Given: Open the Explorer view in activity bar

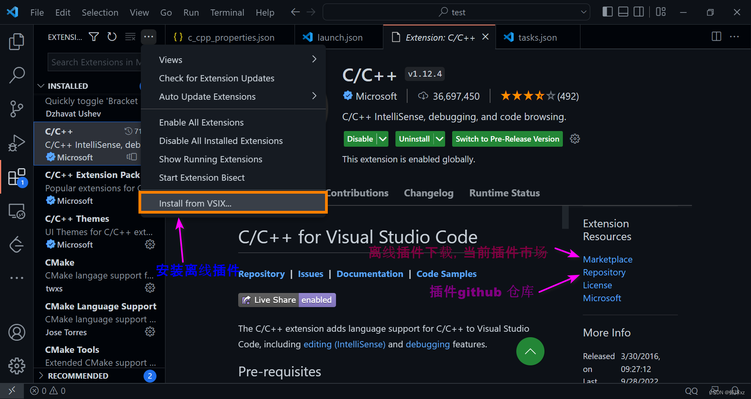Looking at the screenshot, I should click(16, 41).
